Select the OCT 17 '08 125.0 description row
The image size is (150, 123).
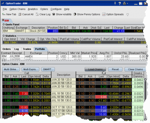pyautogui.click(x=63, y=111)
